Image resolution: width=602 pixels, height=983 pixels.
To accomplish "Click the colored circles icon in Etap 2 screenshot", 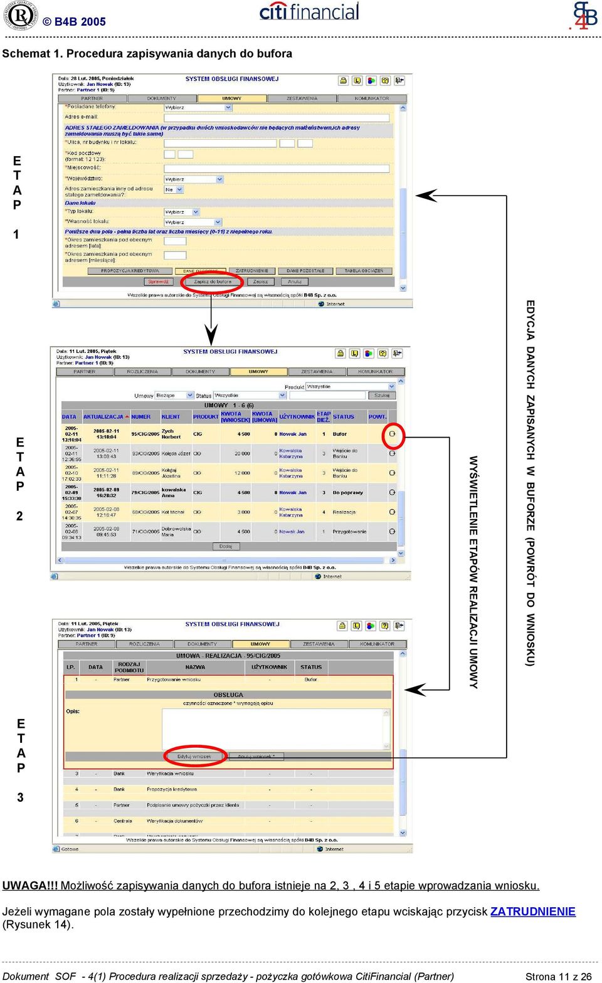I will (369, 354).
